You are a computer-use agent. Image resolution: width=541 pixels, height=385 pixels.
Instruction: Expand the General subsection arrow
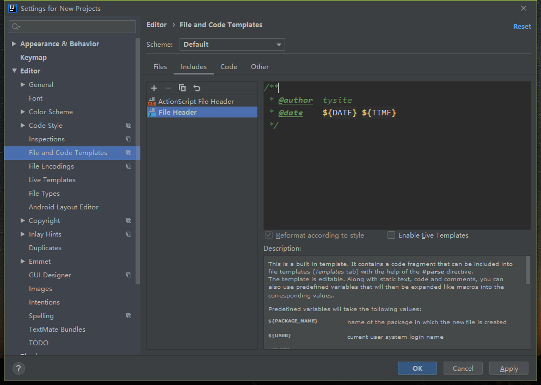tap(23, 84)
